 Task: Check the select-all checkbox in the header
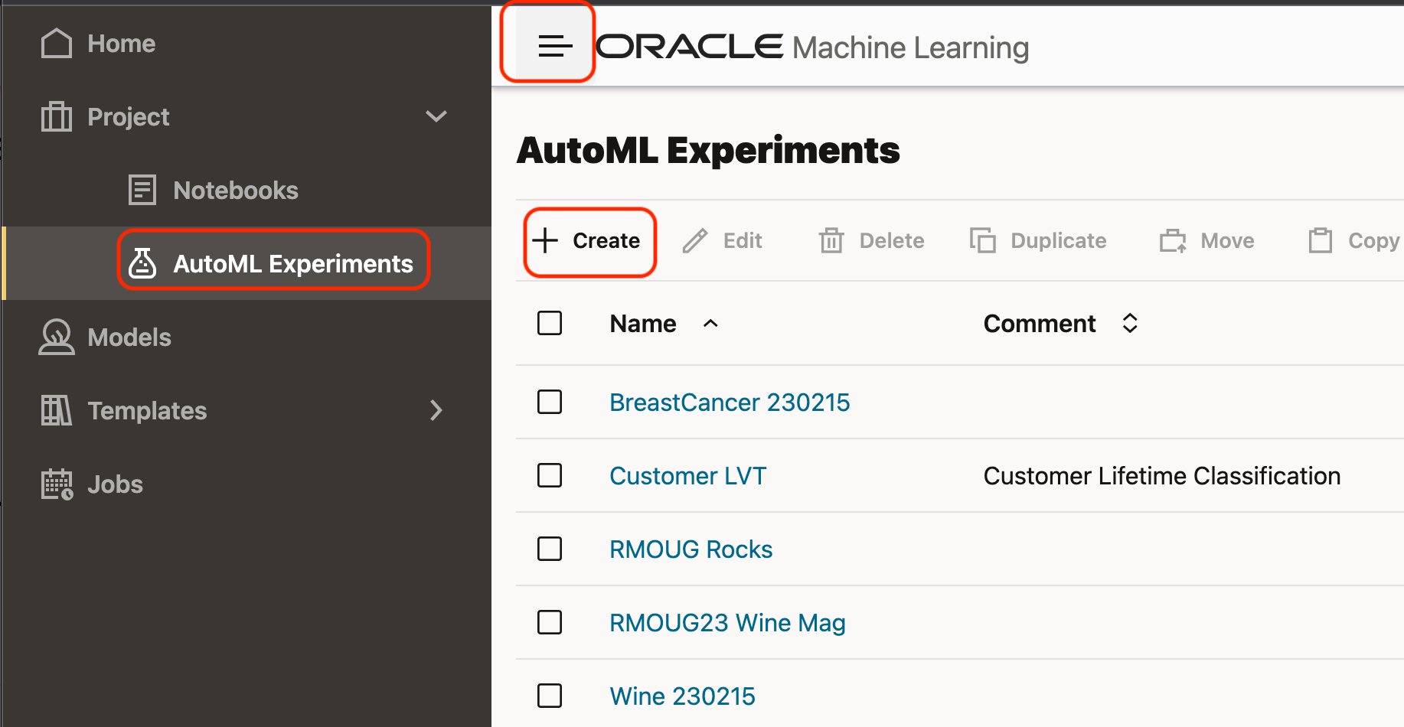pos(550,323)
